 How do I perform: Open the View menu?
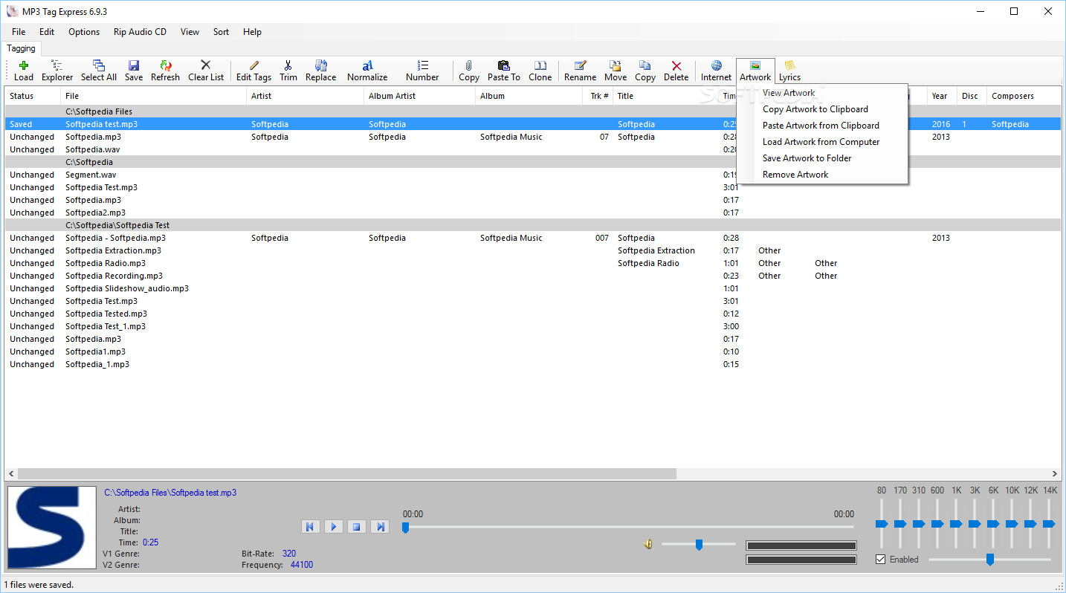click(x=190, y=32)
